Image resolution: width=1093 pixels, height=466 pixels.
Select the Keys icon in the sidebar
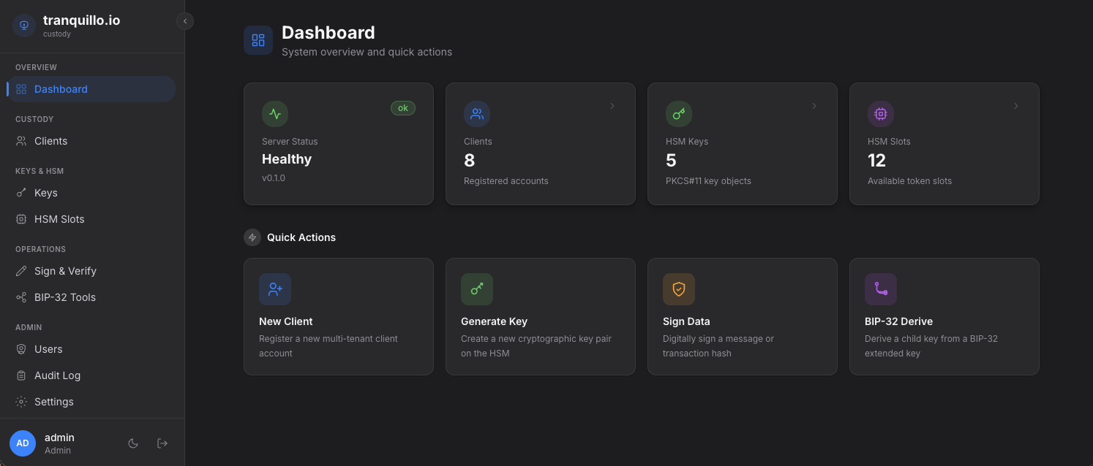click(20, 193)
